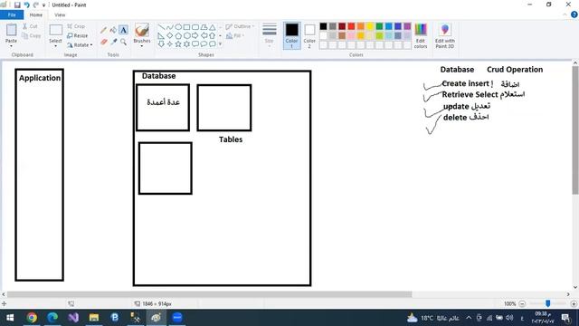Select the Pencil tool
The width and height of the screenshot is (579, 326).
click(x=104, y=30)
